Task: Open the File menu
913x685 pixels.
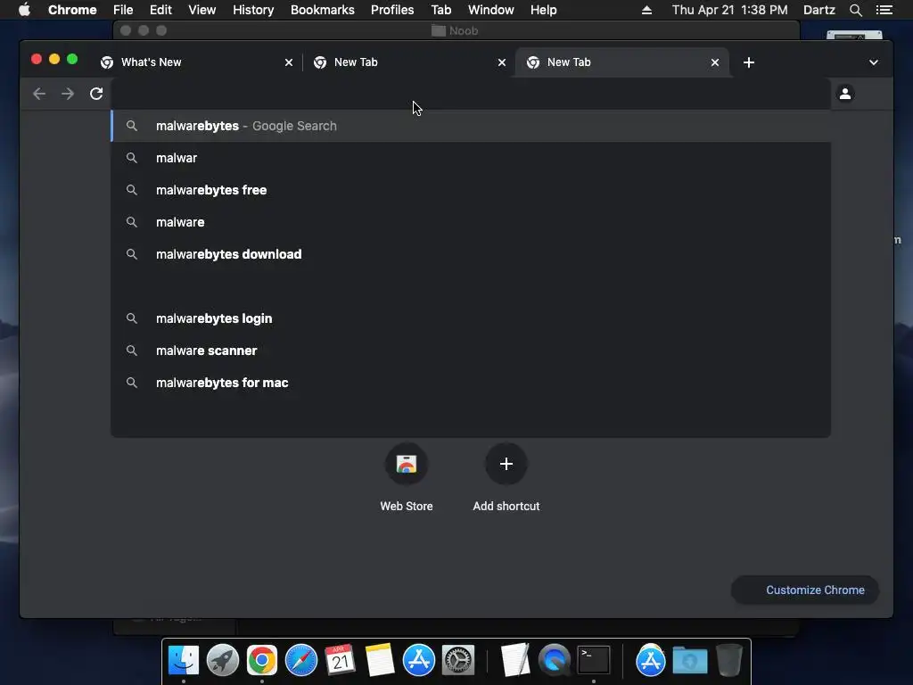Action: tap(123, 10)
